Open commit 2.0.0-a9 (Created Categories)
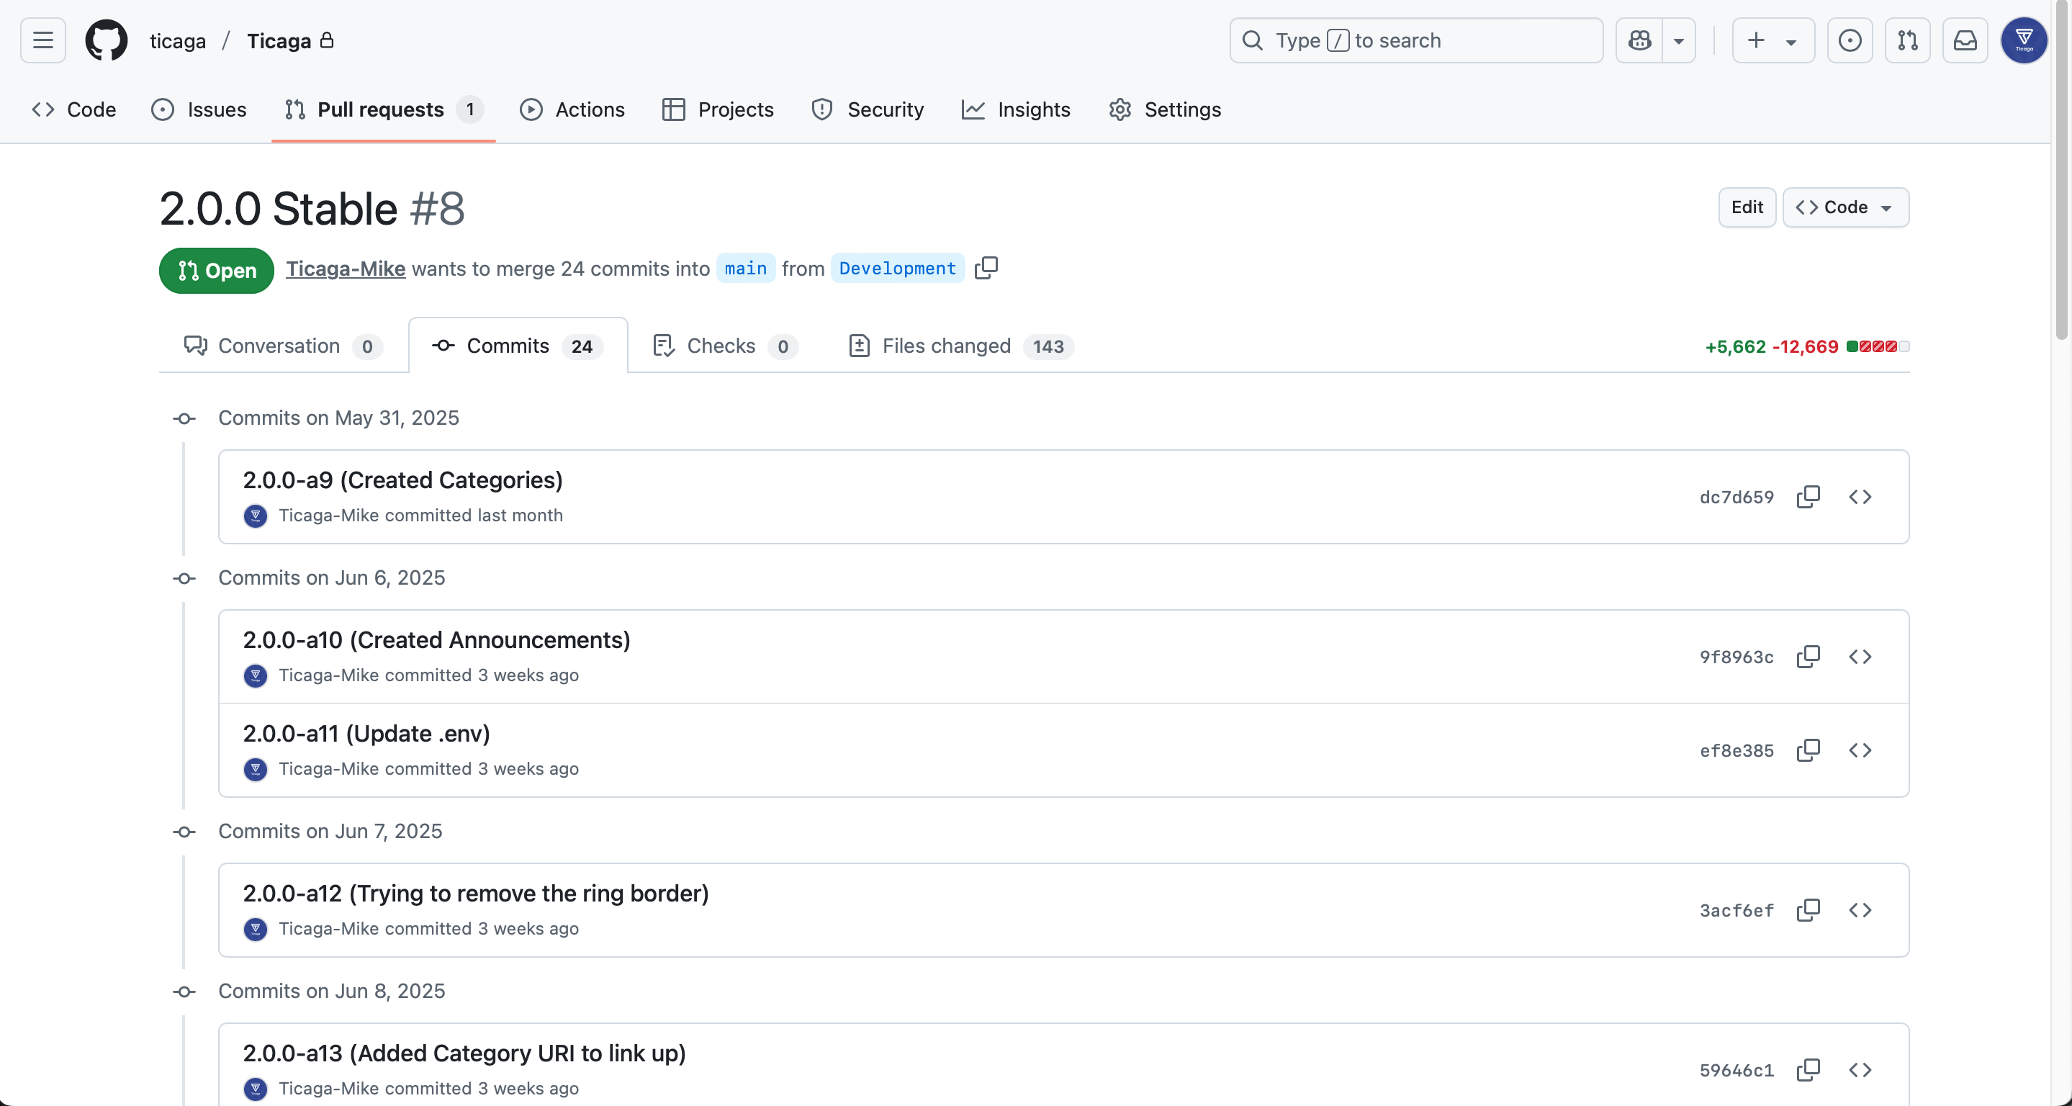 coord(403,480)
